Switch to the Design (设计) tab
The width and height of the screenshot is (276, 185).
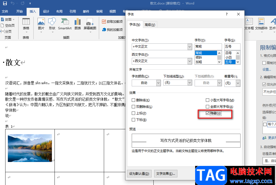tap(46, 12)
